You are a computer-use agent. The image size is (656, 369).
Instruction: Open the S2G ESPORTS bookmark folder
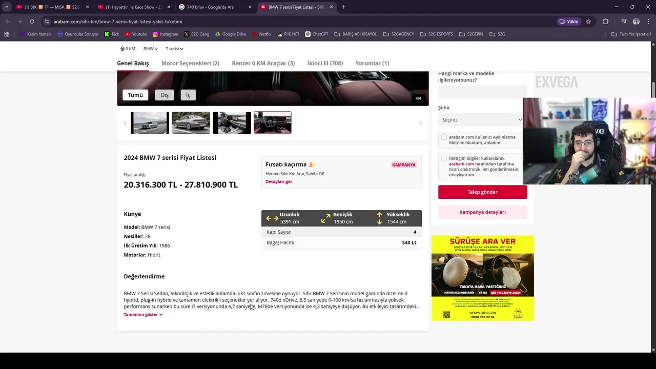click(436, 34)
